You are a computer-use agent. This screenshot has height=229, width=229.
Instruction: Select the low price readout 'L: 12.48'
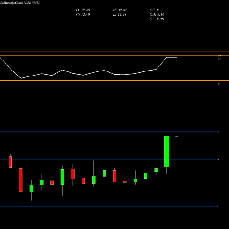tap(120, 15)
